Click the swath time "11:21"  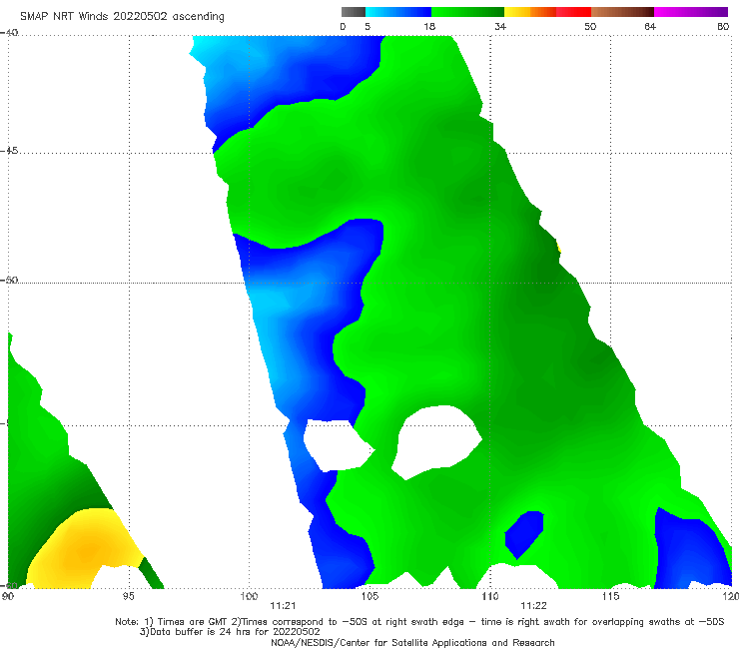click(283, 606)
